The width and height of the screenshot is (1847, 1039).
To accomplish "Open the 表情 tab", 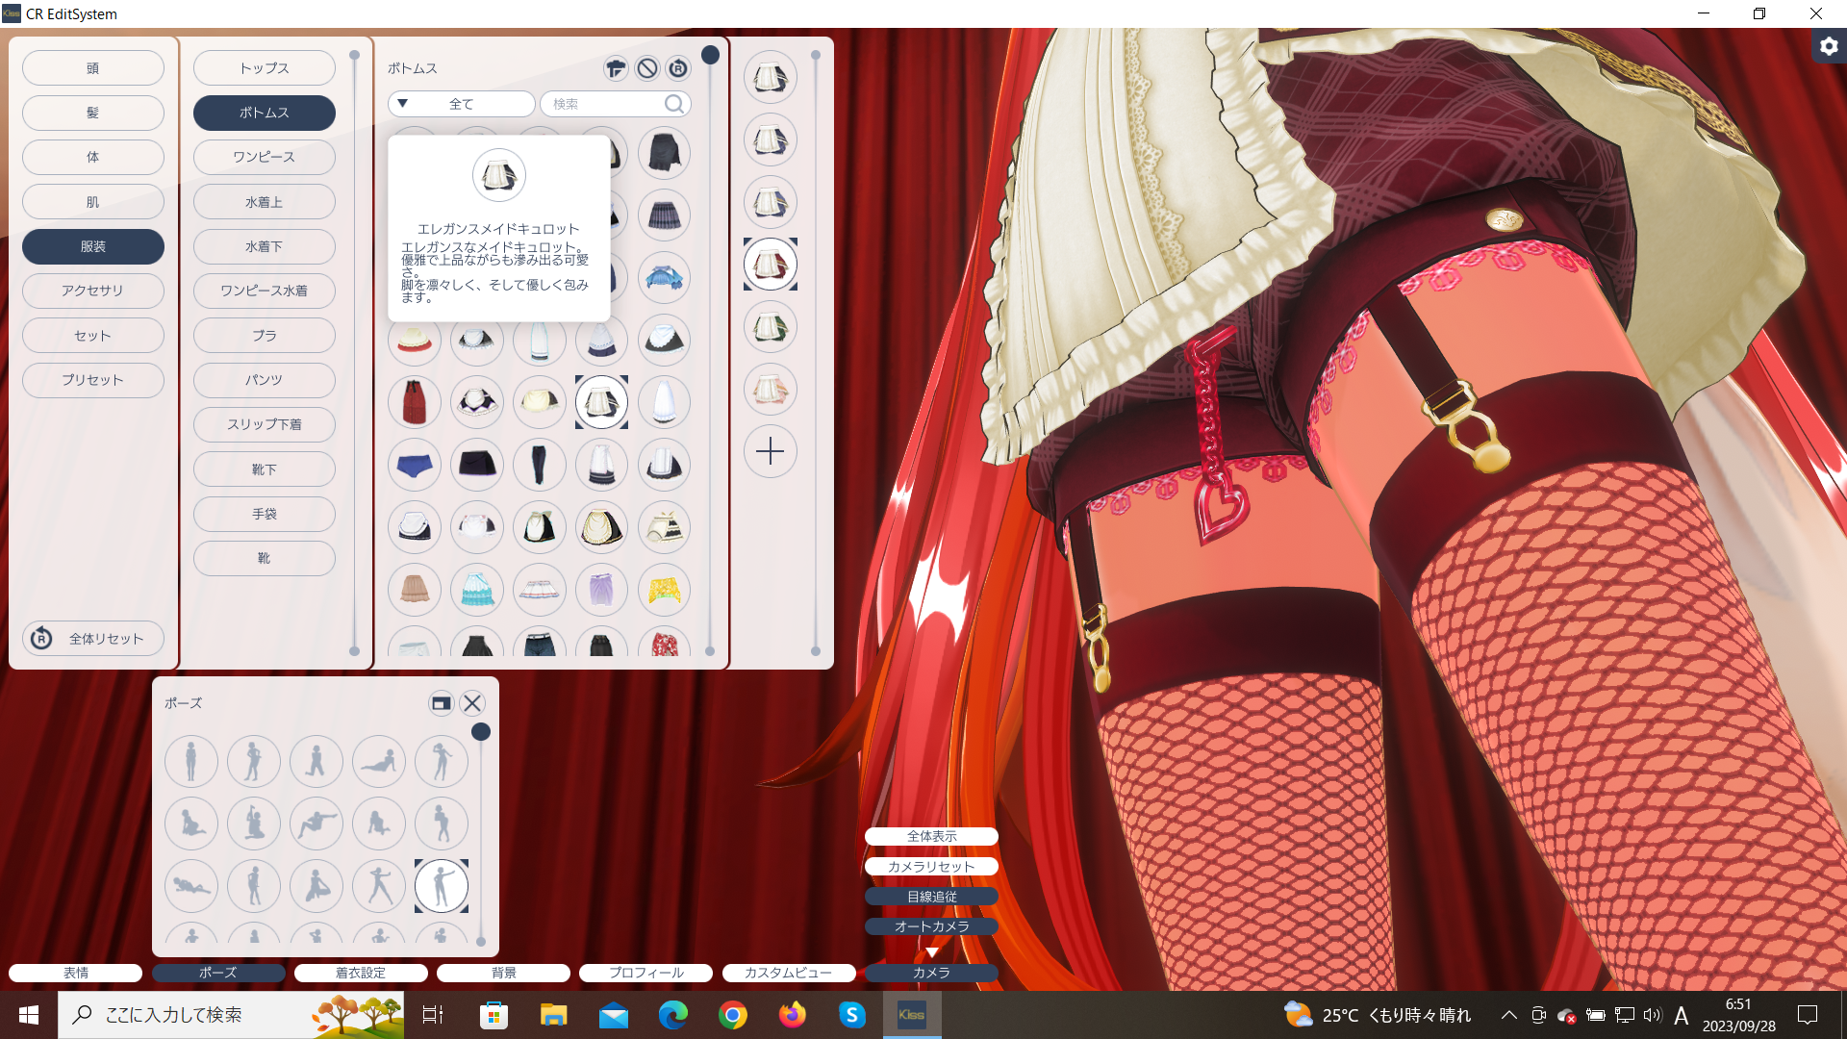I will click(76, 973).
